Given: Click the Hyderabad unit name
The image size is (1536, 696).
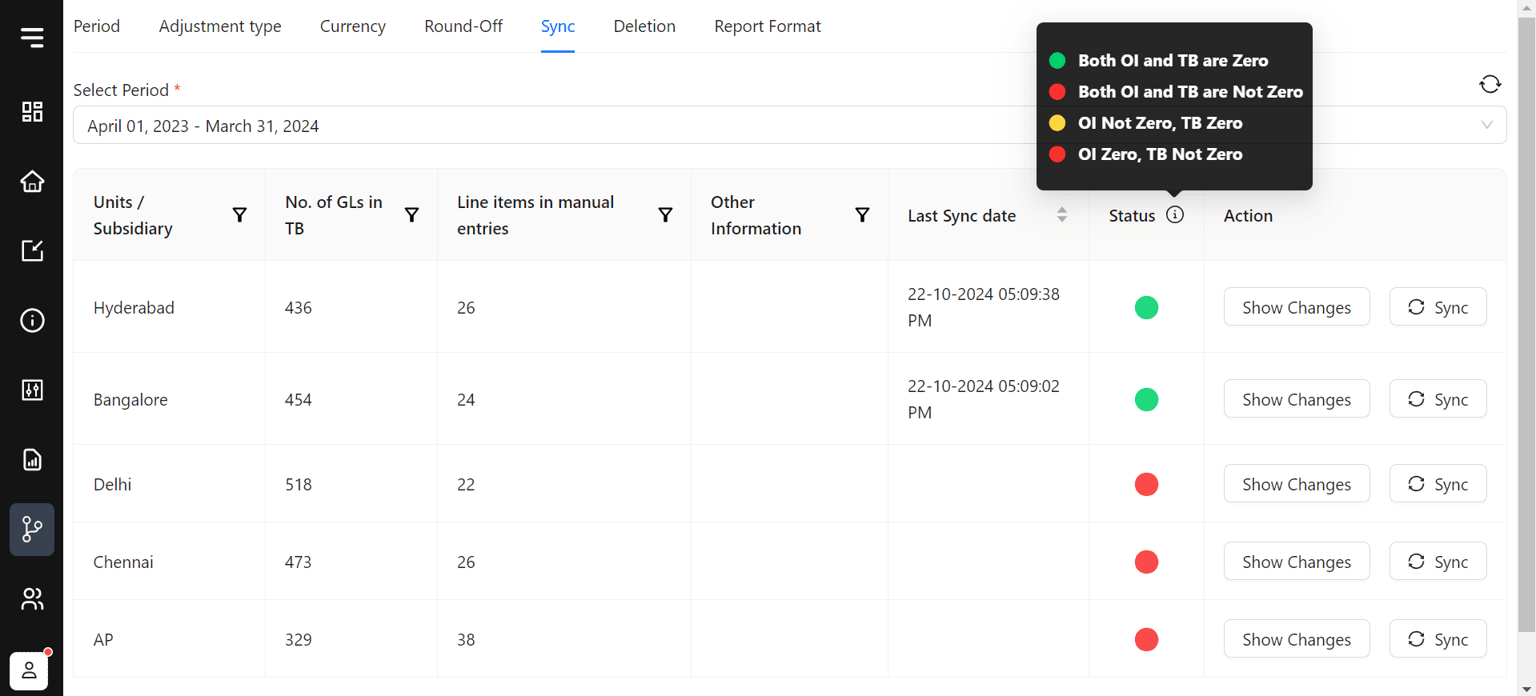Looking at the screenshot, I should coord(134,308).
